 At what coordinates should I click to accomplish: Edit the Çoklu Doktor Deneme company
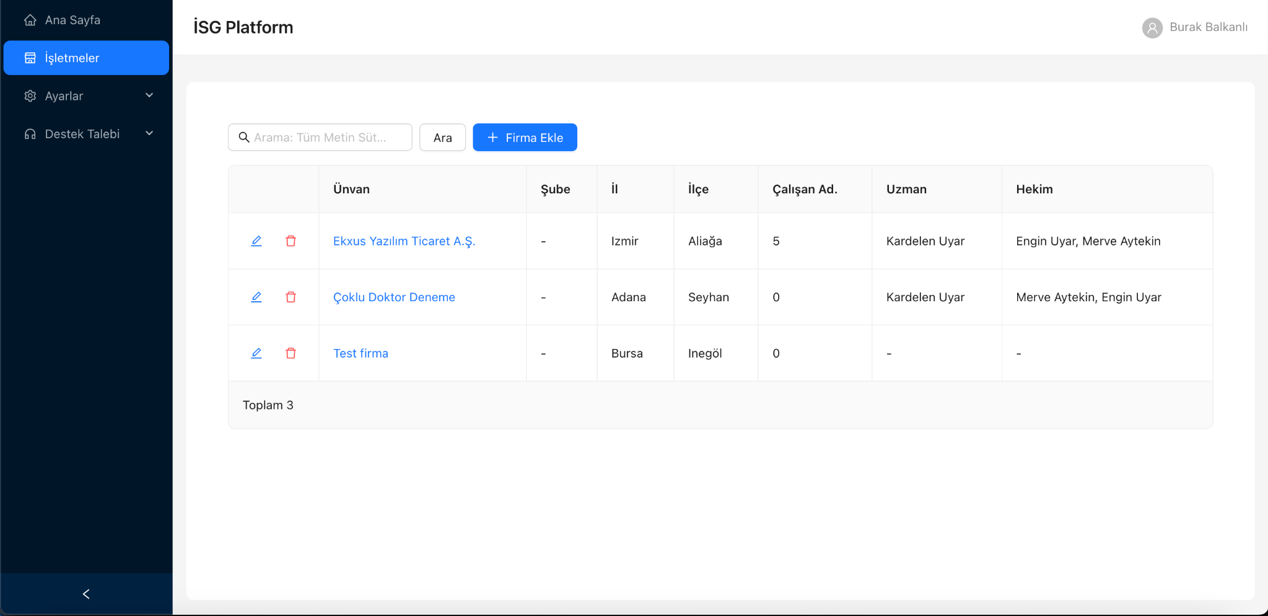pyautogui.click(x=256, y=297)
